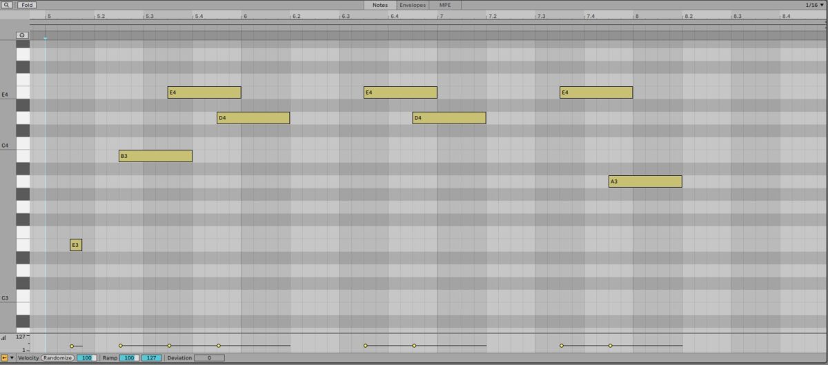Select the B3 note block
Viewport: 828px width, 365px height.
[155, 156]
